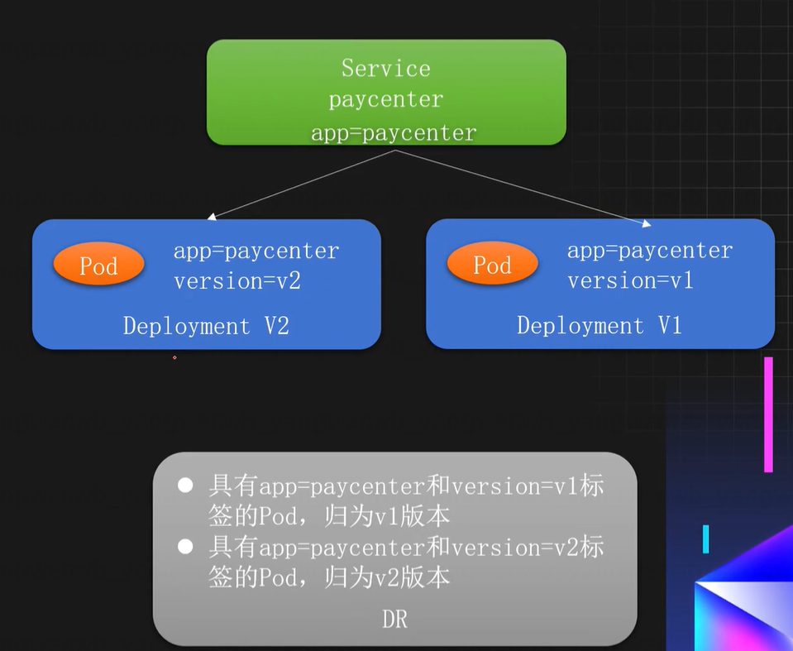
Task: Select the green Service paycenter box
Action: (386, 93)
